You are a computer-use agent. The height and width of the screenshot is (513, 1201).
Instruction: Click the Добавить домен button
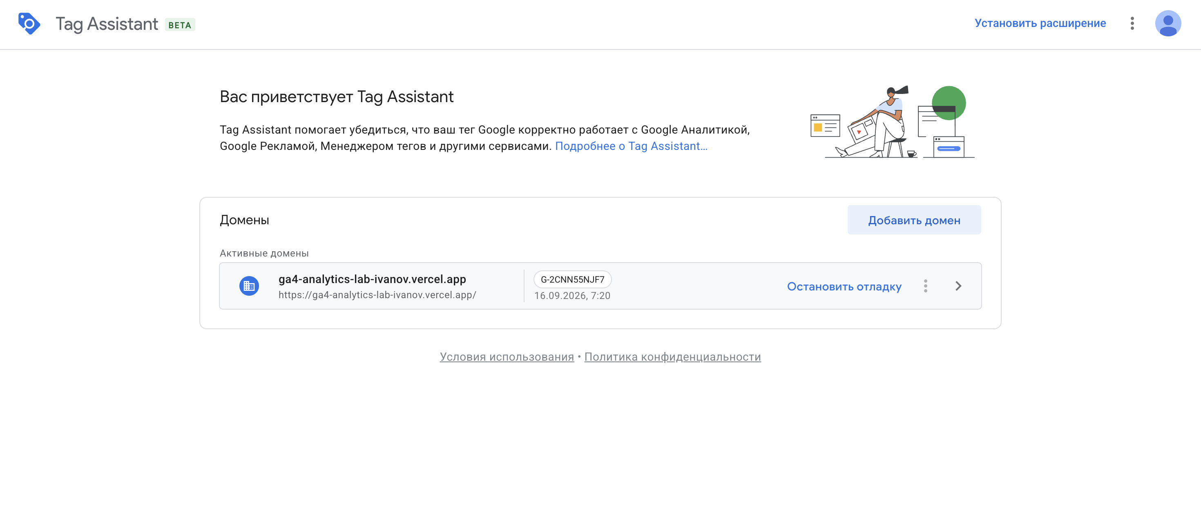[914, 220]
